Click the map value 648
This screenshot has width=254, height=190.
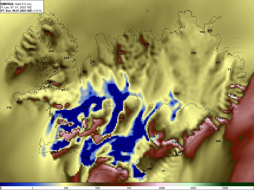pos(121,118)
